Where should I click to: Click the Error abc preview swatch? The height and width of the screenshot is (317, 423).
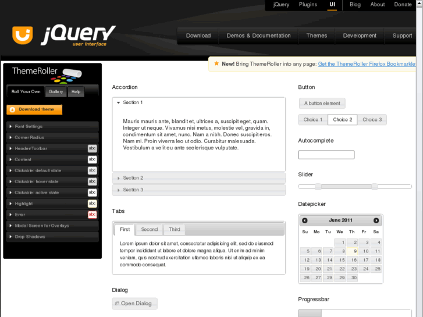93,215
